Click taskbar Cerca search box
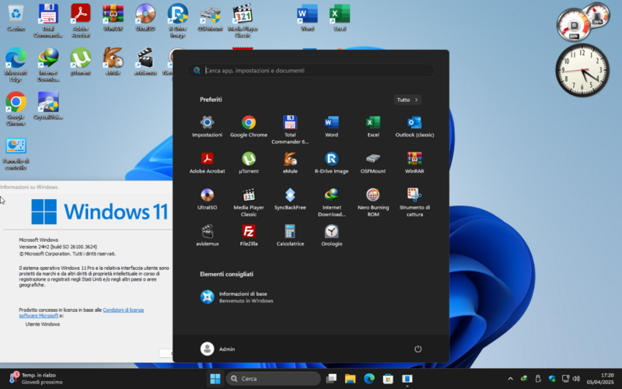This screenshot has height=389, width=622. [274, 379]
